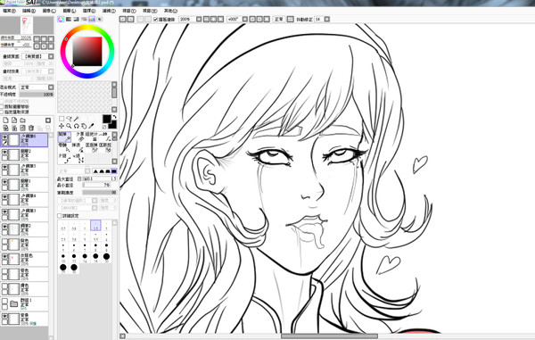
Task: Zoom in with toolbar plus button
Action: (x=214, y=19)
